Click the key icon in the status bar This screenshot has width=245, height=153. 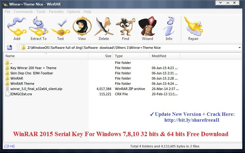coord(12,146)
